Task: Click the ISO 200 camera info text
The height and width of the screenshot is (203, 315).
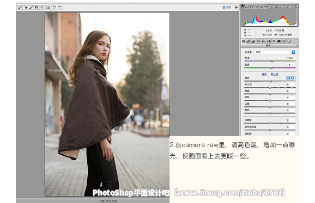Action: click(x=267, y=35)
